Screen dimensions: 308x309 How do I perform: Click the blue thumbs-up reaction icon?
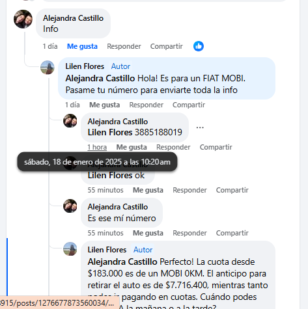(199, 46)
